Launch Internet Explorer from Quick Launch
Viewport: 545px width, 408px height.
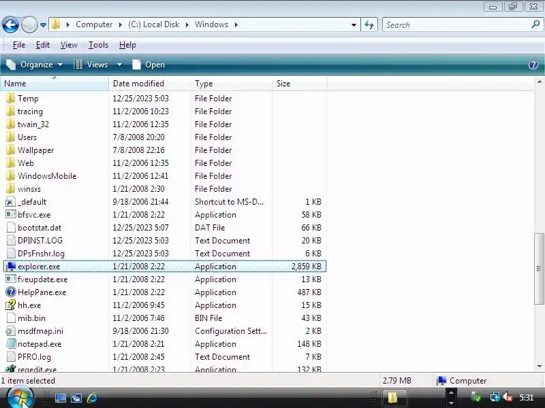click(x=92, y=398)
